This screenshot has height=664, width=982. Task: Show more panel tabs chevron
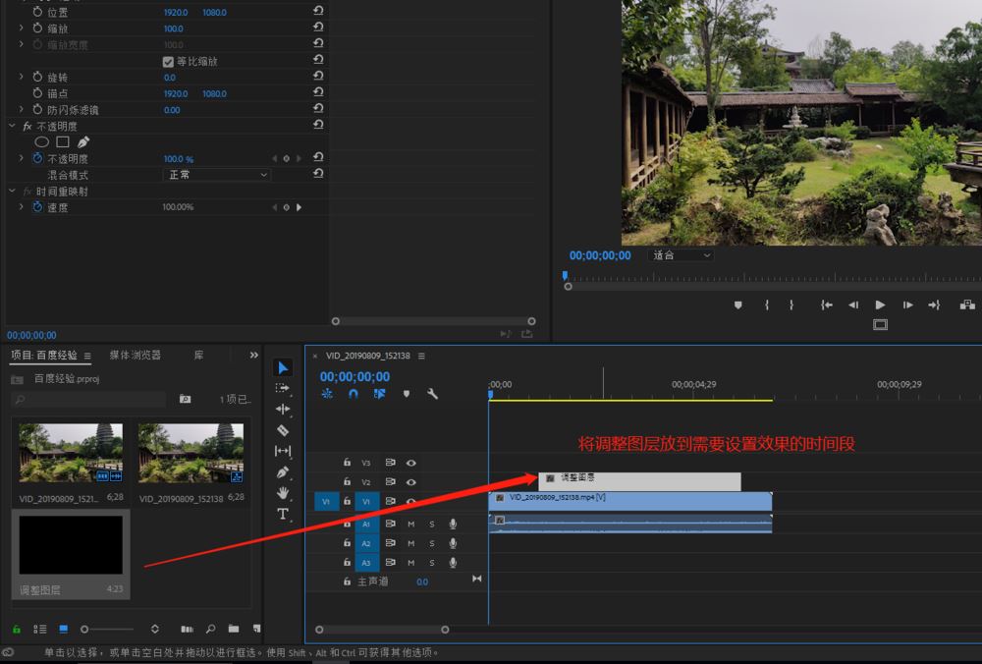(x=253, y=356)
